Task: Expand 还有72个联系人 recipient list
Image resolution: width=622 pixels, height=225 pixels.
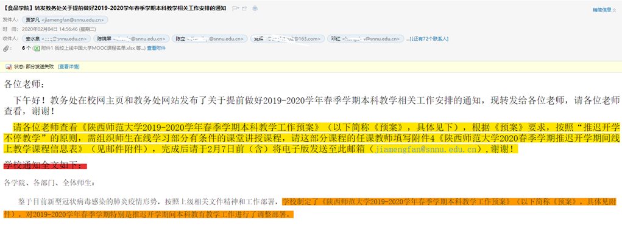Action: coord(429,39)
